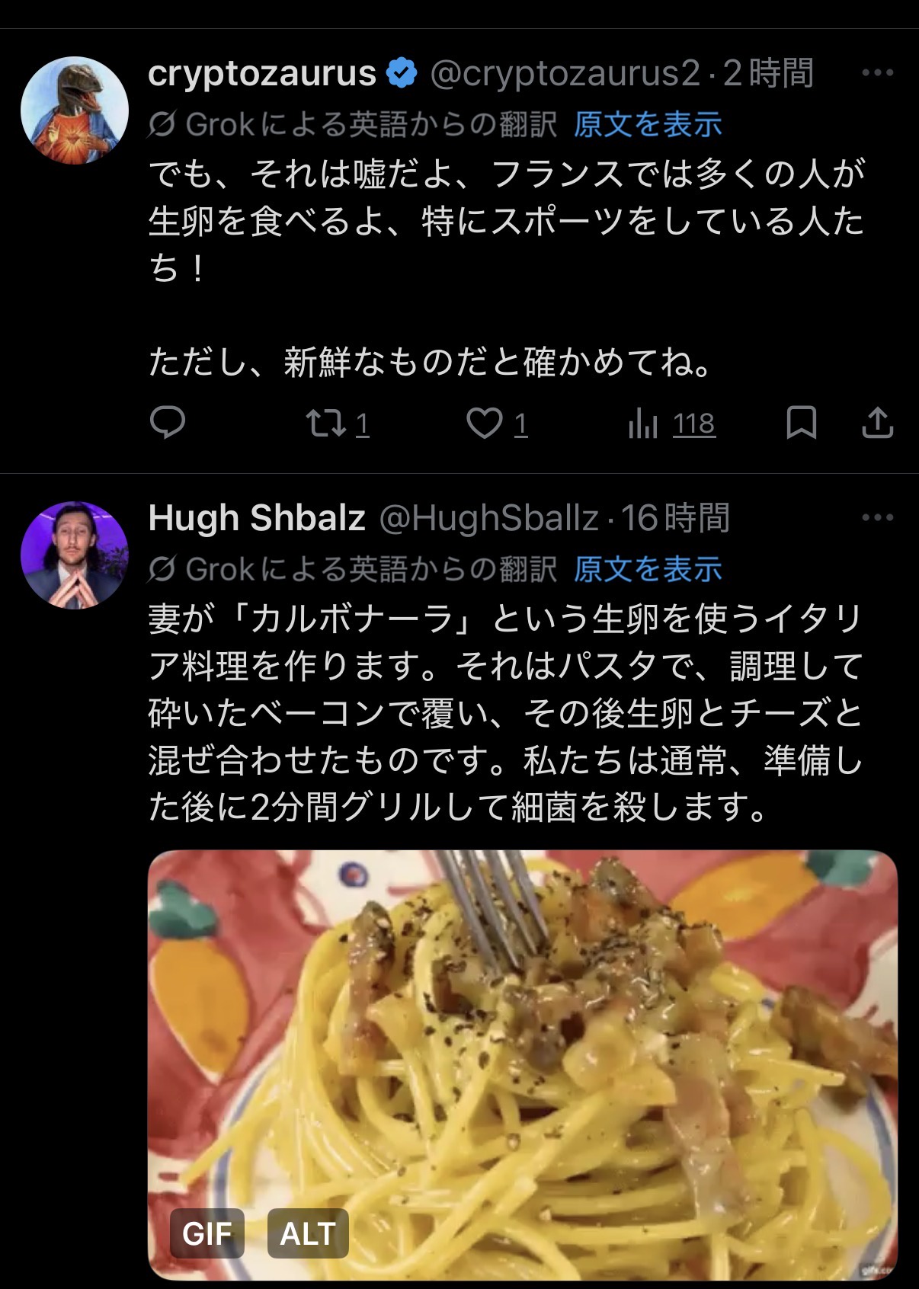The height and width of the screenshot is (1289, 919).
Task: Open the @HughSballz handle
Action: (488, 519)
